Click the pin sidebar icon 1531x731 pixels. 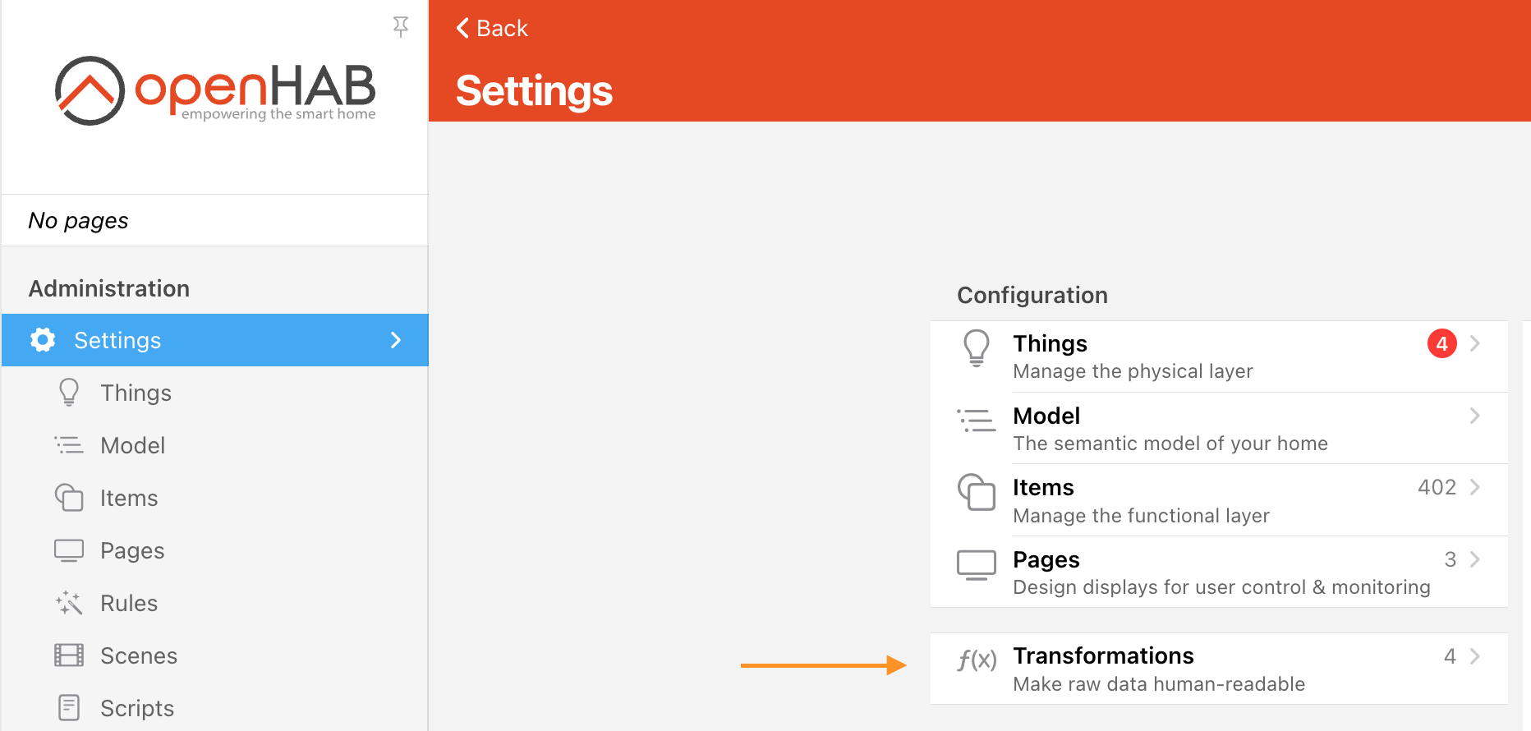401,27
